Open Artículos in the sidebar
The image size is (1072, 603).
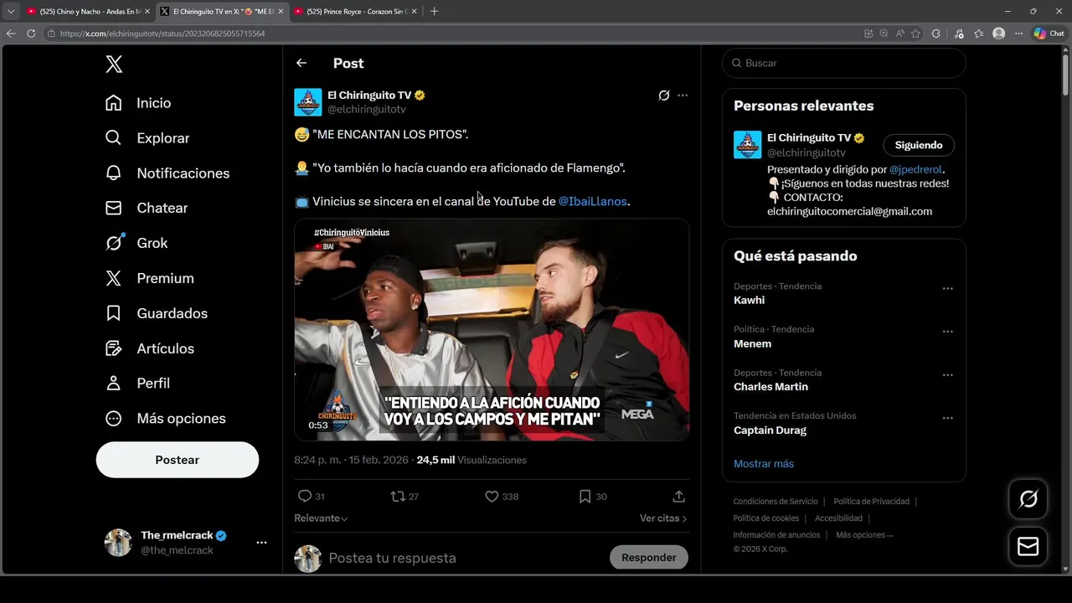150,348
